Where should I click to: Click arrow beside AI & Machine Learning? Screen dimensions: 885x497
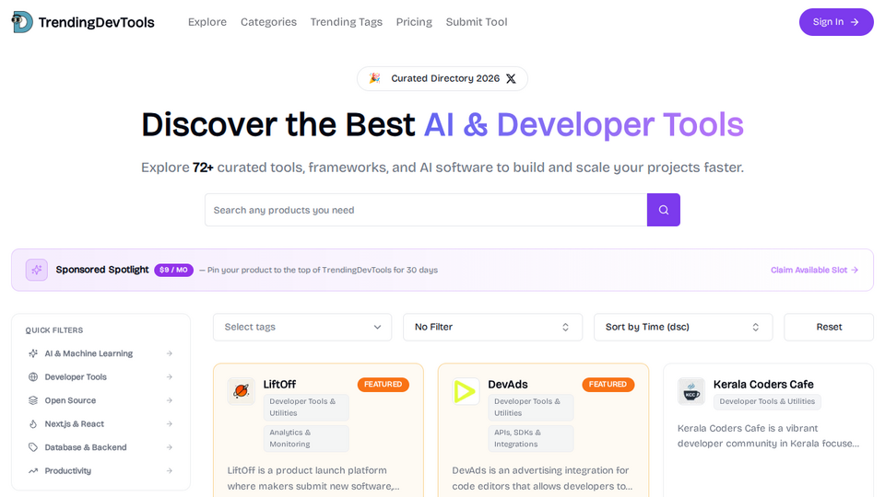170,353
